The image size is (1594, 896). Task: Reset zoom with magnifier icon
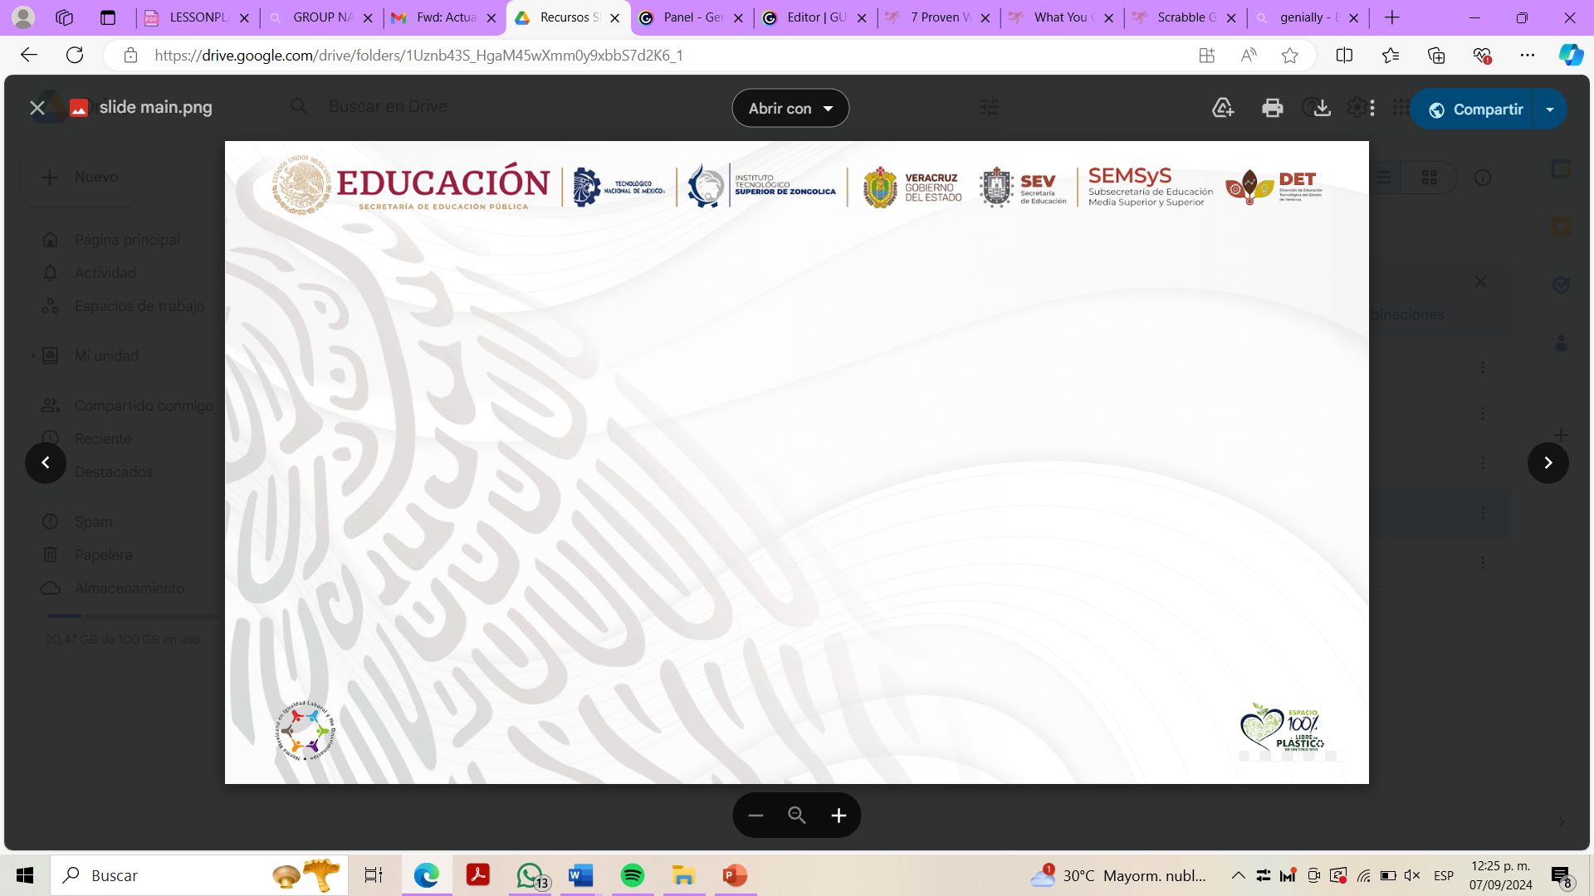(x=797, y=816)
